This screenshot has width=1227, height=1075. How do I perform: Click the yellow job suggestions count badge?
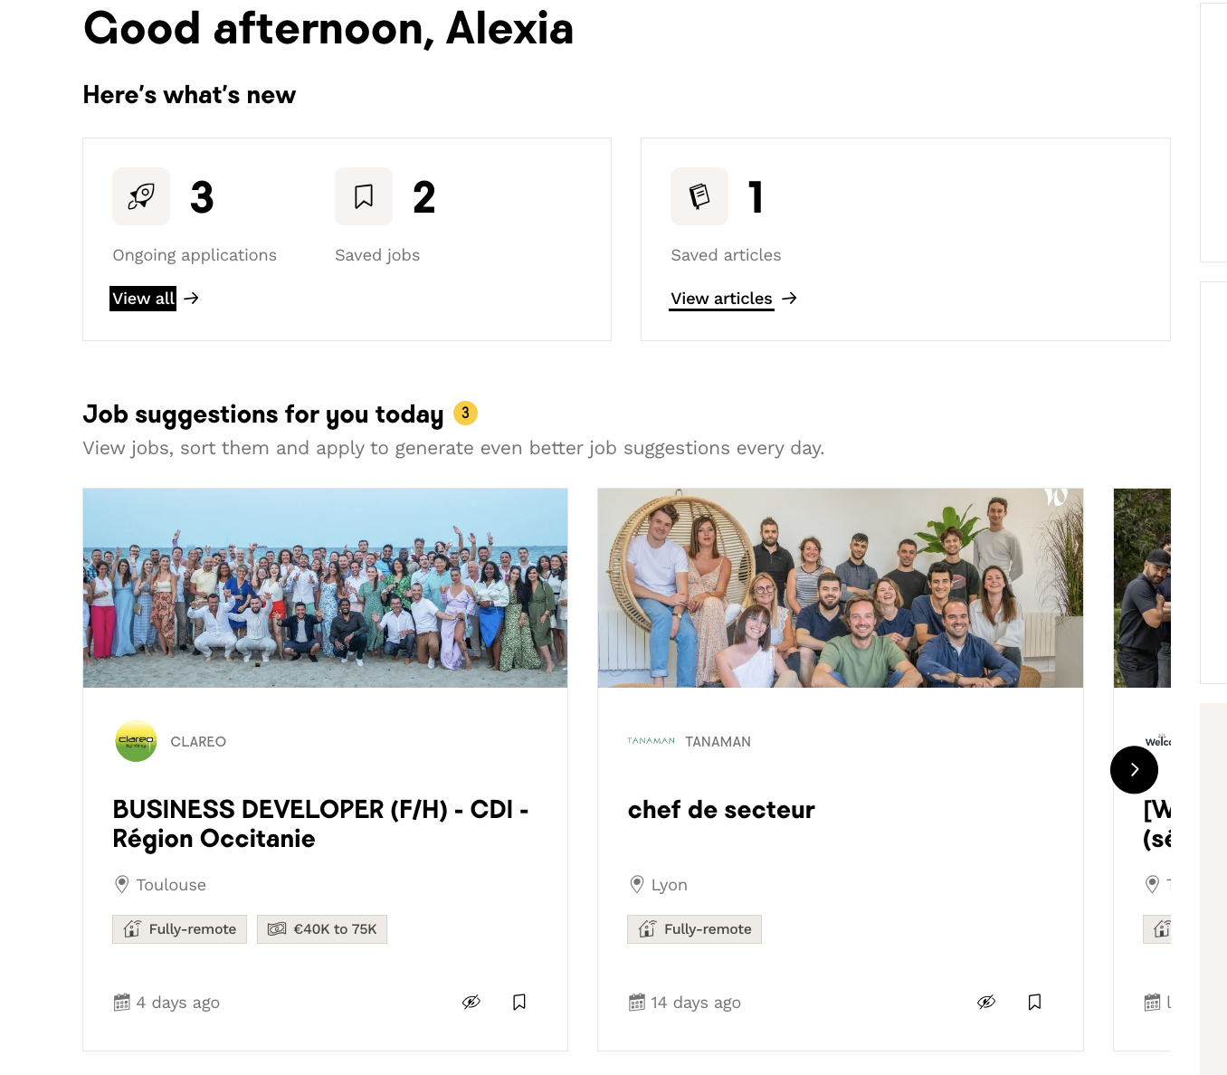click(x=465, y=413)
